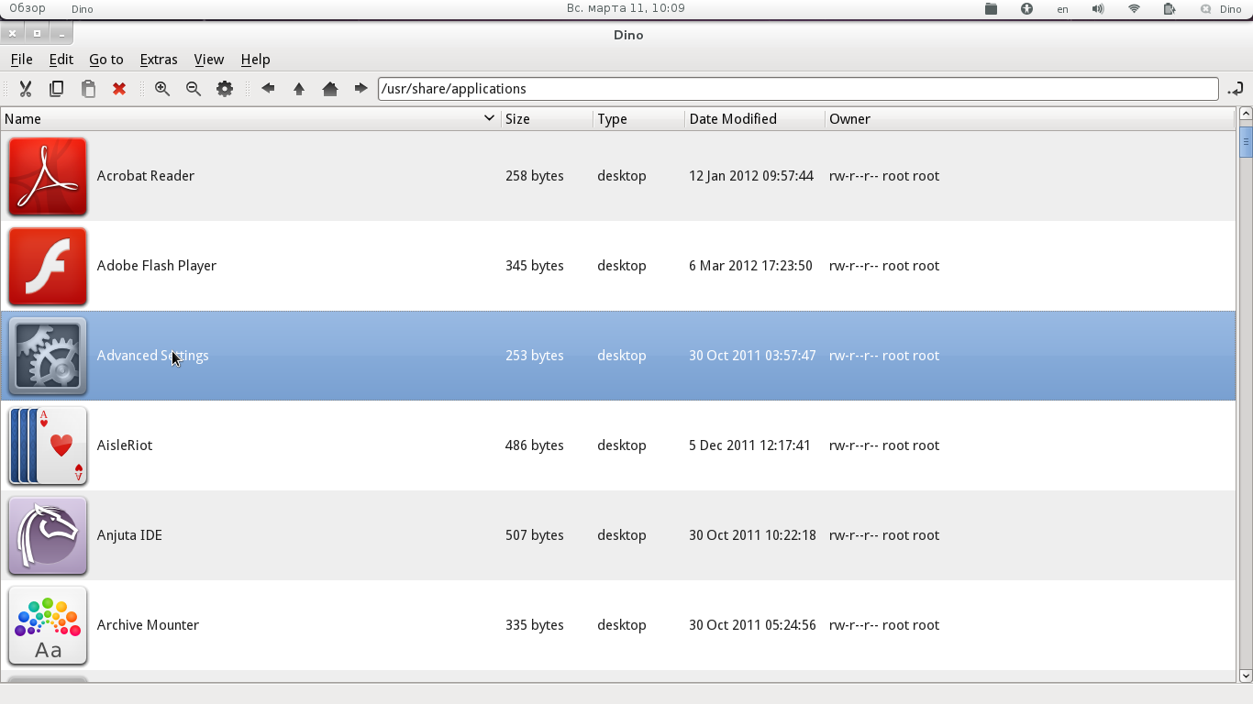Zoom in with the magnifier plus icon
Viewport: 1253px width, 704px height.
(x=162, y=89)
